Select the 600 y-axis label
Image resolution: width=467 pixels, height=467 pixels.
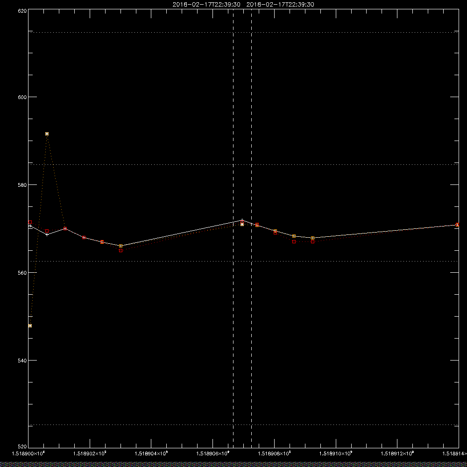[x=22, y=97]
